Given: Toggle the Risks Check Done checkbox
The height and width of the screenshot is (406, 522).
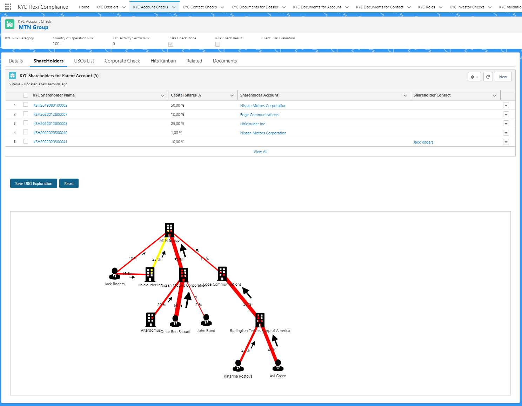Looking at the screenshot, I should point(171,44).
